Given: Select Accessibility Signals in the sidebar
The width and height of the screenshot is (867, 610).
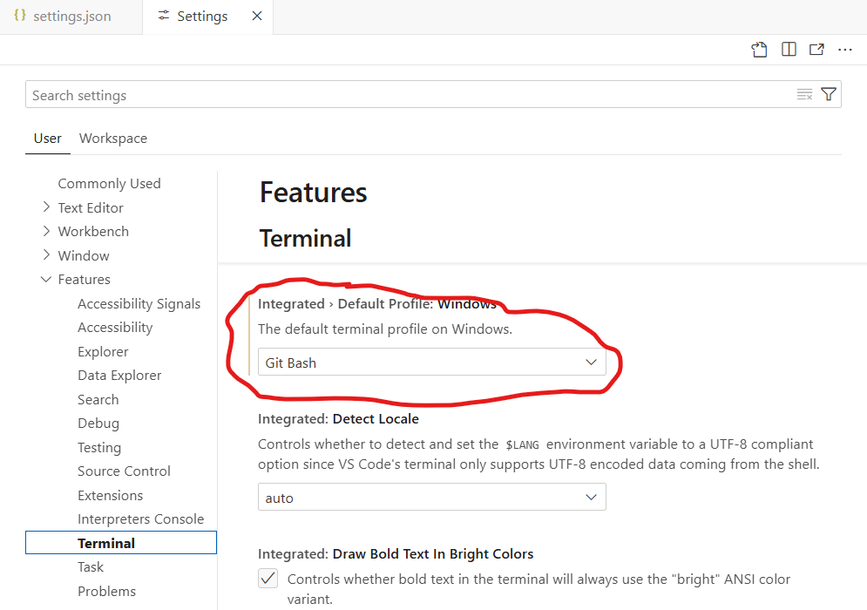Looking at the screenshot, I should point(139,304).
